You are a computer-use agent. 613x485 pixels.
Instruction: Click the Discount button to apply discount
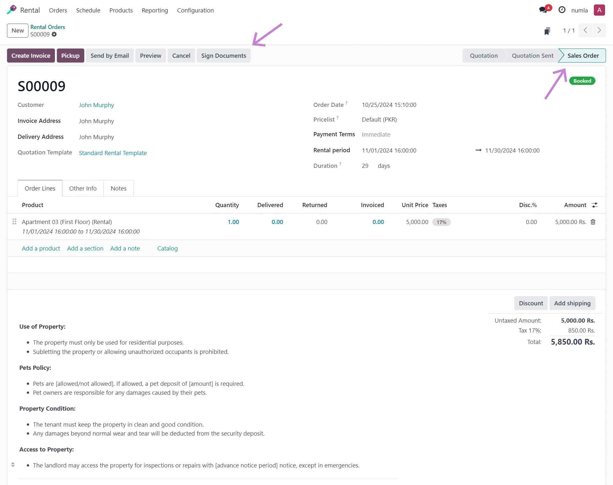(531, 303)
